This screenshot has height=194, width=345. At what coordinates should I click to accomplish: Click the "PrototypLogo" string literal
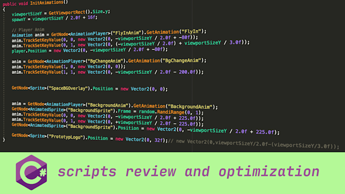pyautogui.click(x=66, y=137)
